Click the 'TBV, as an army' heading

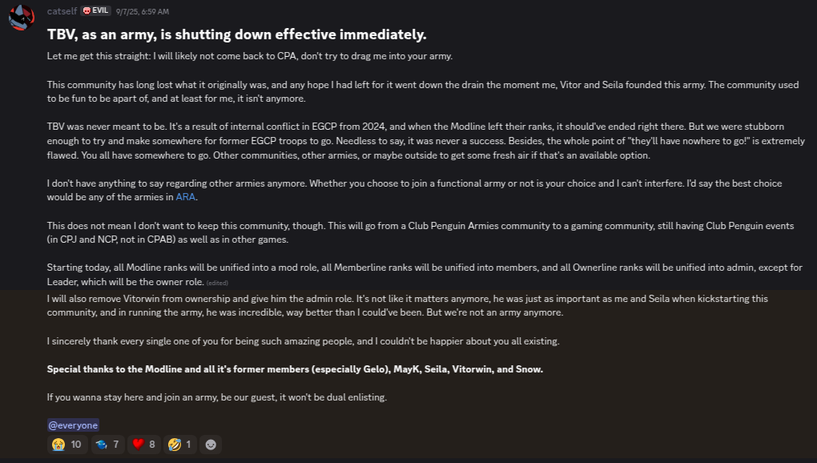tap(236, 34)
